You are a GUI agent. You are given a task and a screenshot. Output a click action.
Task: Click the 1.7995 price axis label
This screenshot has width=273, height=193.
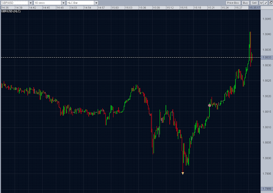(x=267, y=174)
